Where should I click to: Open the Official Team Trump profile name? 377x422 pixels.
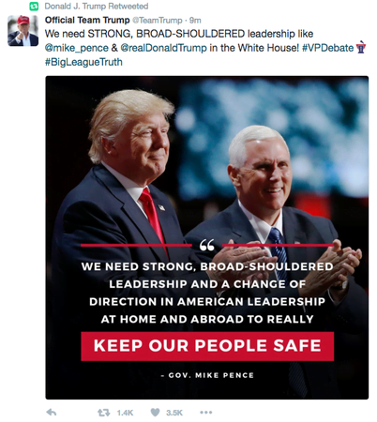click(87, 20)
